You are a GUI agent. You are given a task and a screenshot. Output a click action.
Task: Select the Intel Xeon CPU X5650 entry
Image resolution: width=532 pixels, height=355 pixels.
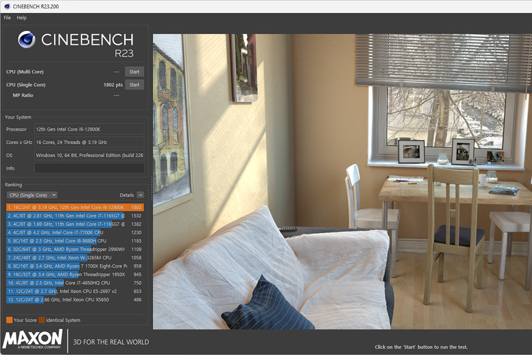69,300
